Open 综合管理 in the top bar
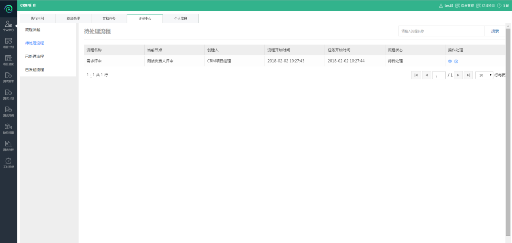The height and width of the screenshot is (243, 512). (464, 6)
